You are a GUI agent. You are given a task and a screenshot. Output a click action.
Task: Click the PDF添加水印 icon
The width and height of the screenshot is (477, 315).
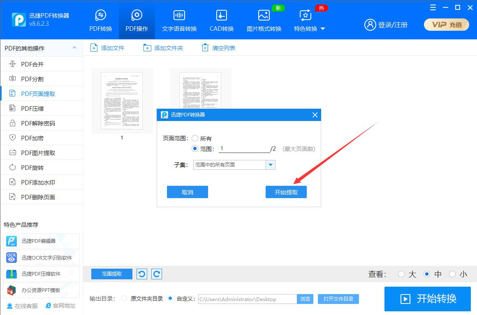point(12,182)
